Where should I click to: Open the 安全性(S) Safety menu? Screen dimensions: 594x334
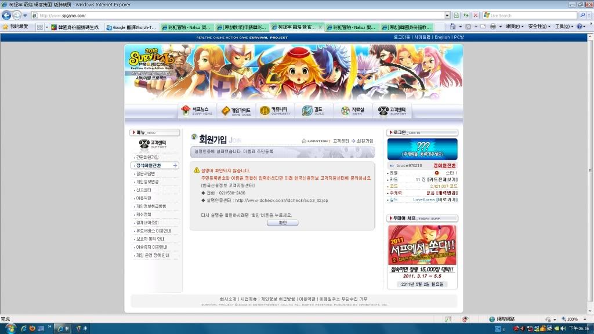(539, 27)
